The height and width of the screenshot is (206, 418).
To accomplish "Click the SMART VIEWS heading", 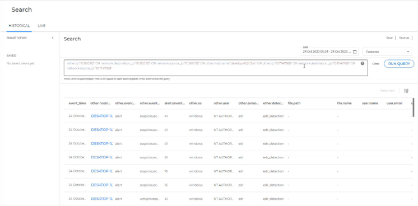I will [16, 38].
